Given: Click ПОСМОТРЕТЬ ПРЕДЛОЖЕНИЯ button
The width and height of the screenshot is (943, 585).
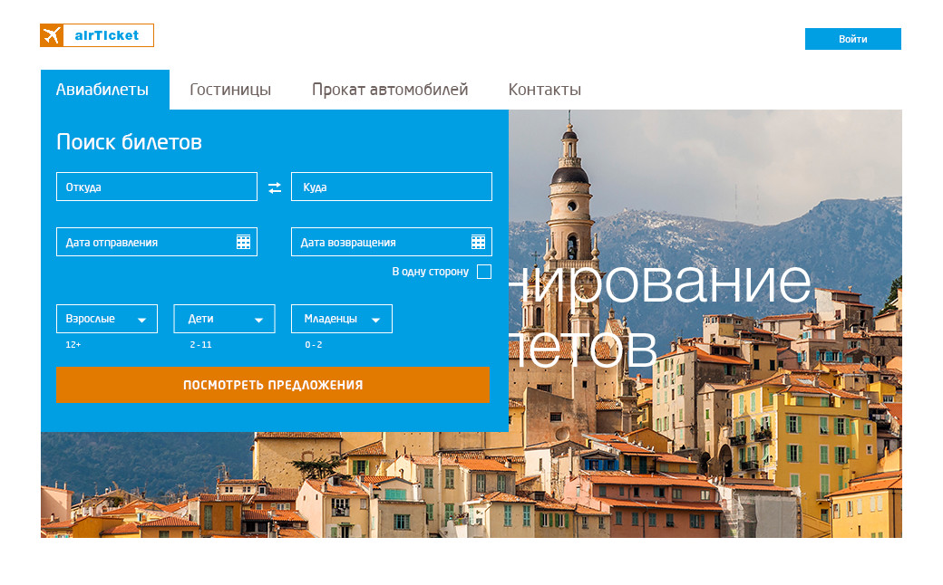Looking at the screenshot, I should pos(272,385).
